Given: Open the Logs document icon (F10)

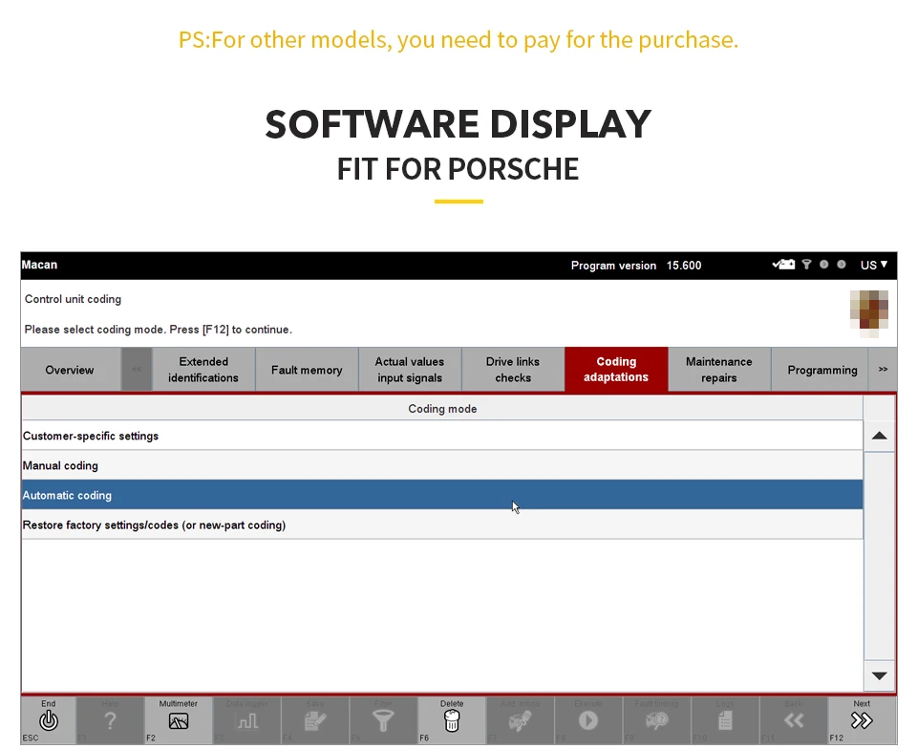Looking at the screenshot, I should pyautogui.click(x=725, y=720).
